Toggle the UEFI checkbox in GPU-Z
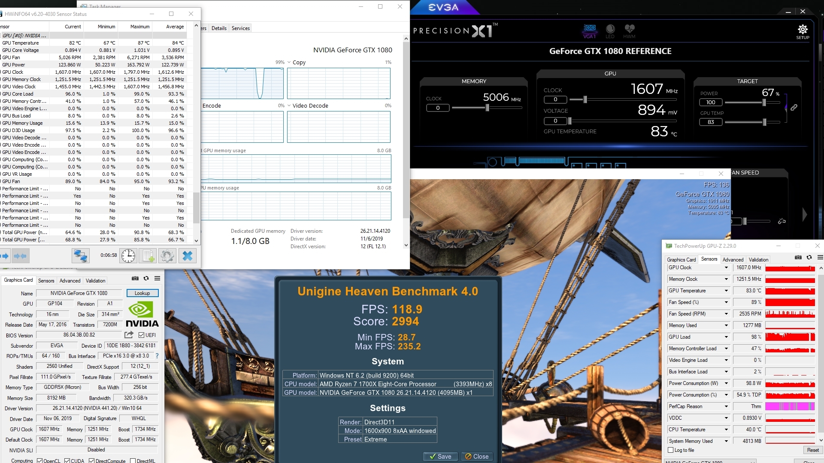 (142, 335)
